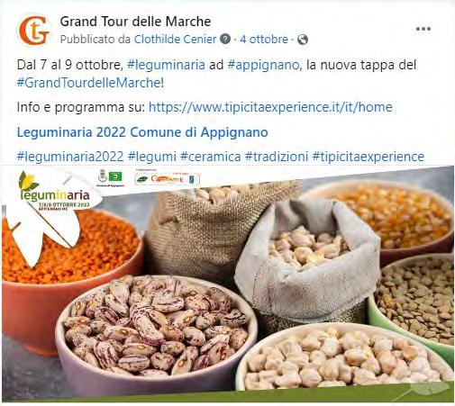Click the sponsor logos banner in image
Viewport: 455px width, 406px height.
(x=167, y=179)
